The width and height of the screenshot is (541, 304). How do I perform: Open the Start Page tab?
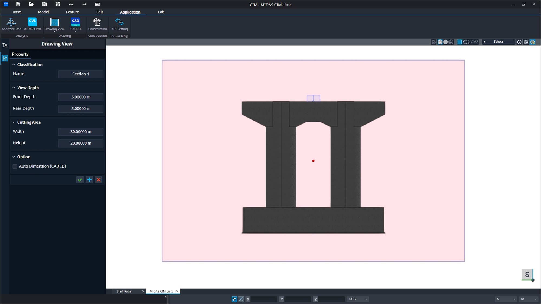(x=124, y=291)
